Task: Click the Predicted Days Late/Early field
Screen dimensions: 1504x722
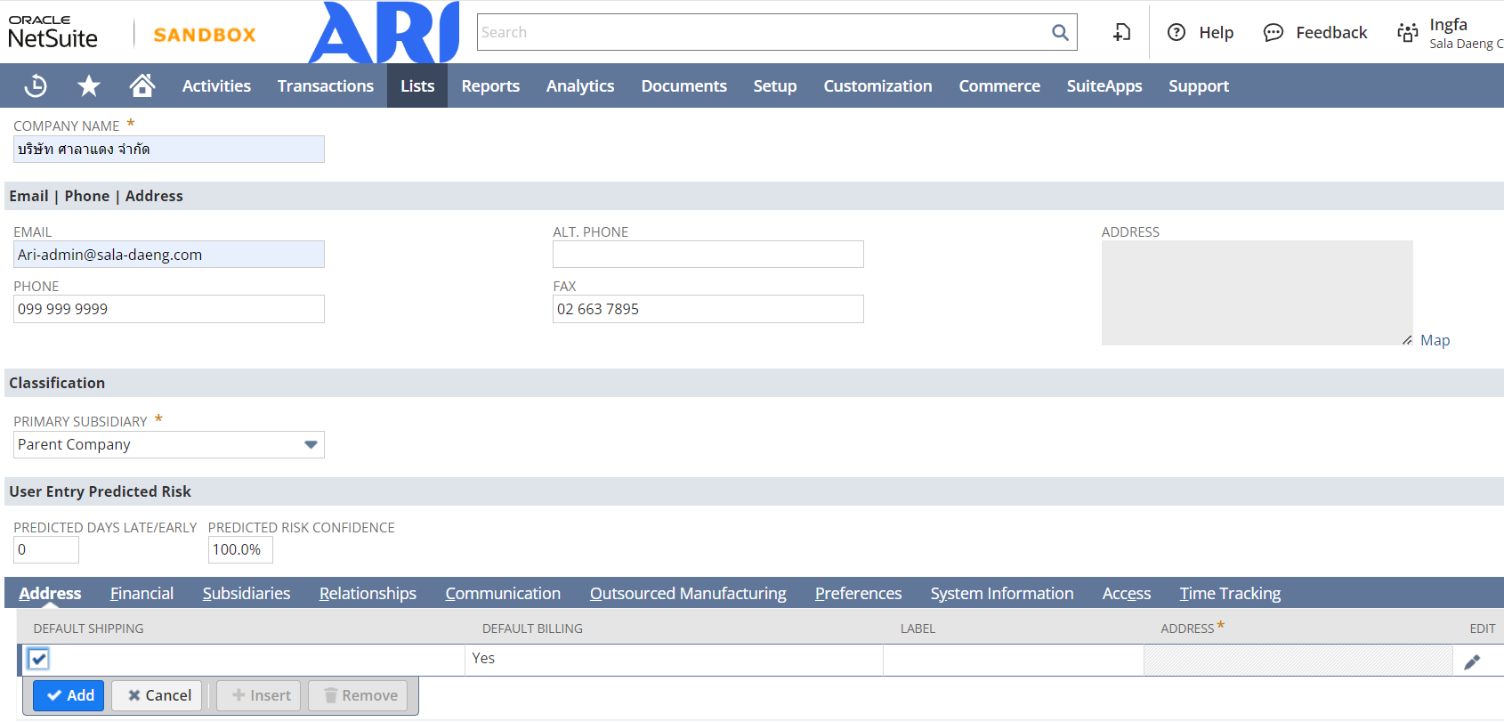Action: 46,549
